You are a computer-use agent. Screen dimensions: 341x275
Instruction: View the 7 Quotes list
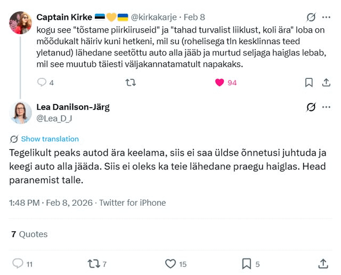click(x=29, y=234)
